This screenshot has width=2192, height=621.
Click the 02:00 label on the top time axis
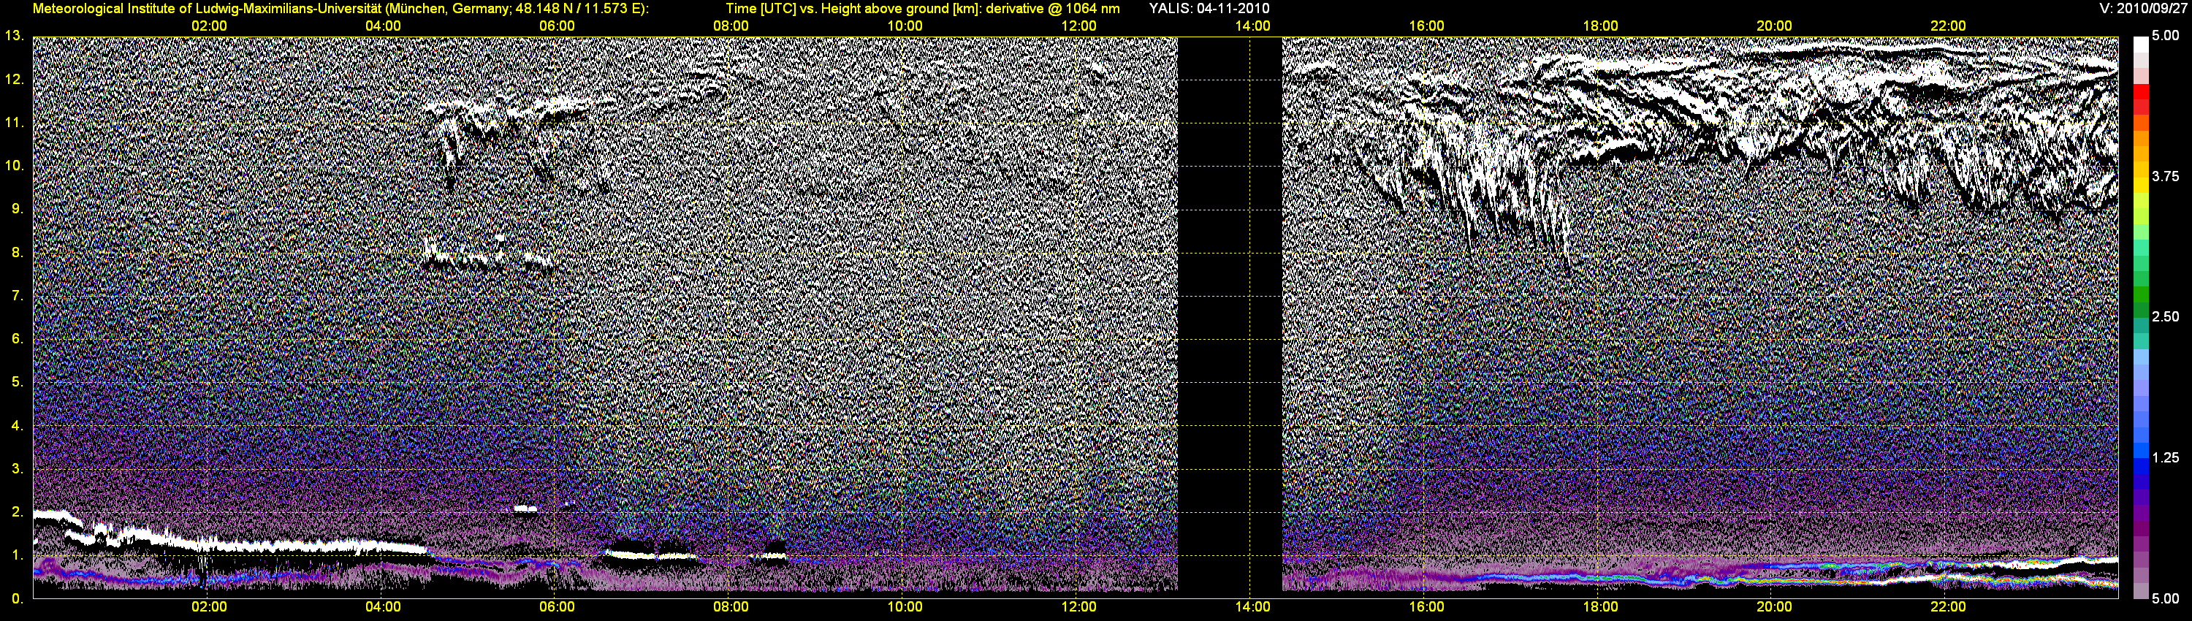click(x=208, y=26)
